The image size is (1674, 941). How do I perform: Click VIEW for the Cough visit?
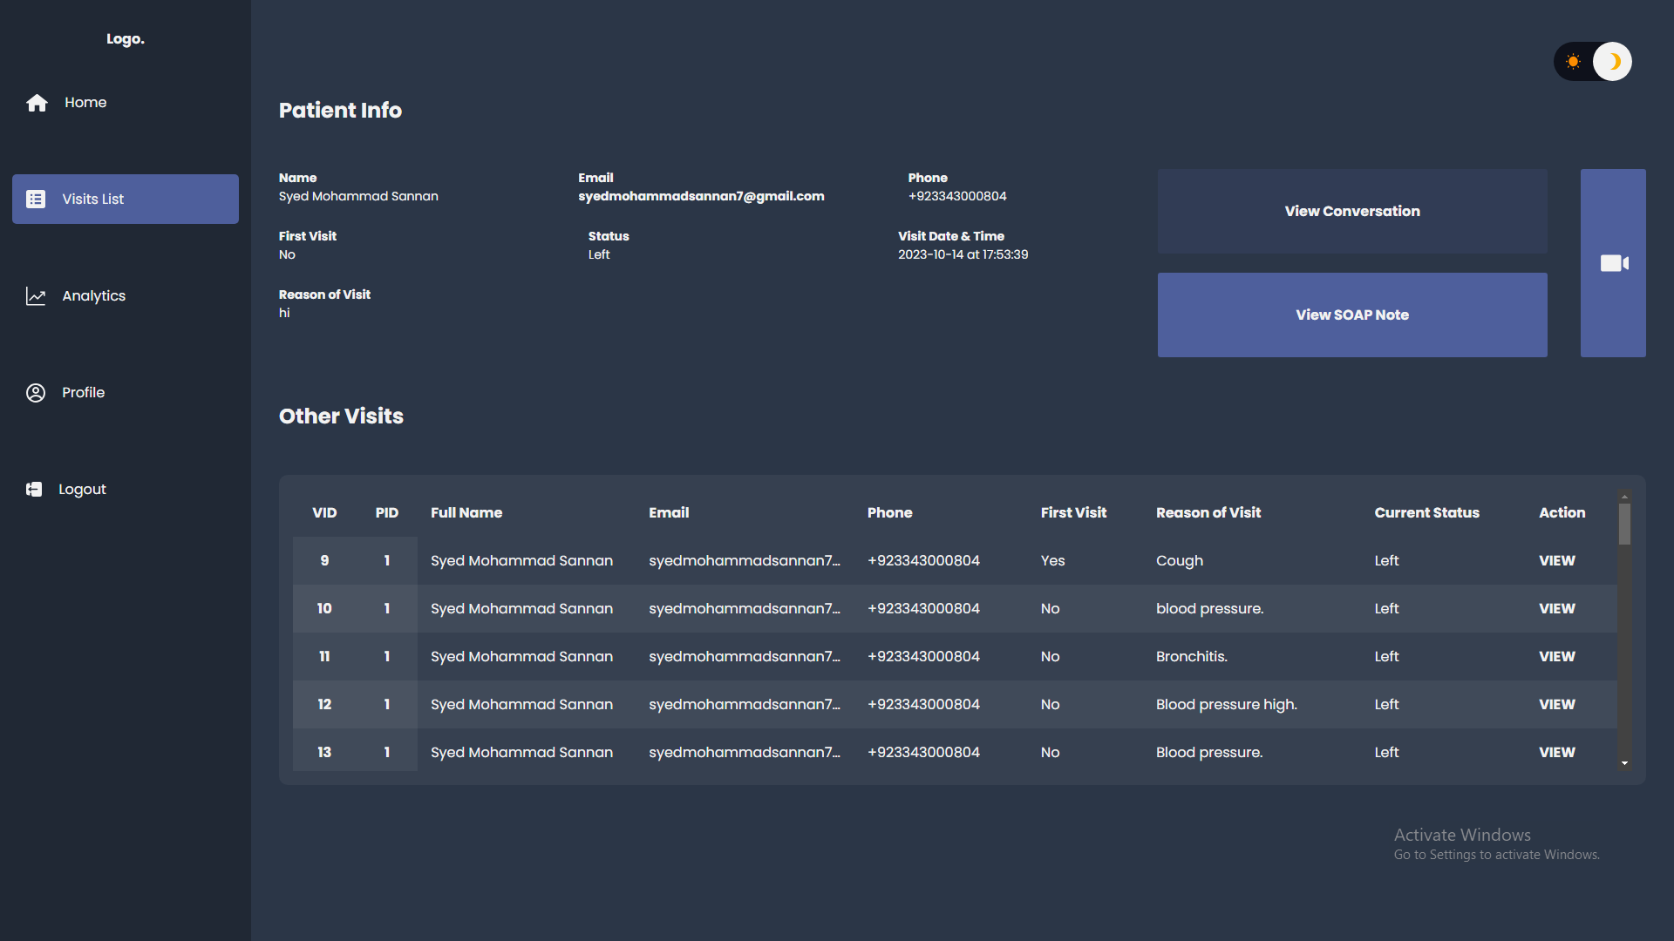pyautogui.click(x=1556, y=561)
